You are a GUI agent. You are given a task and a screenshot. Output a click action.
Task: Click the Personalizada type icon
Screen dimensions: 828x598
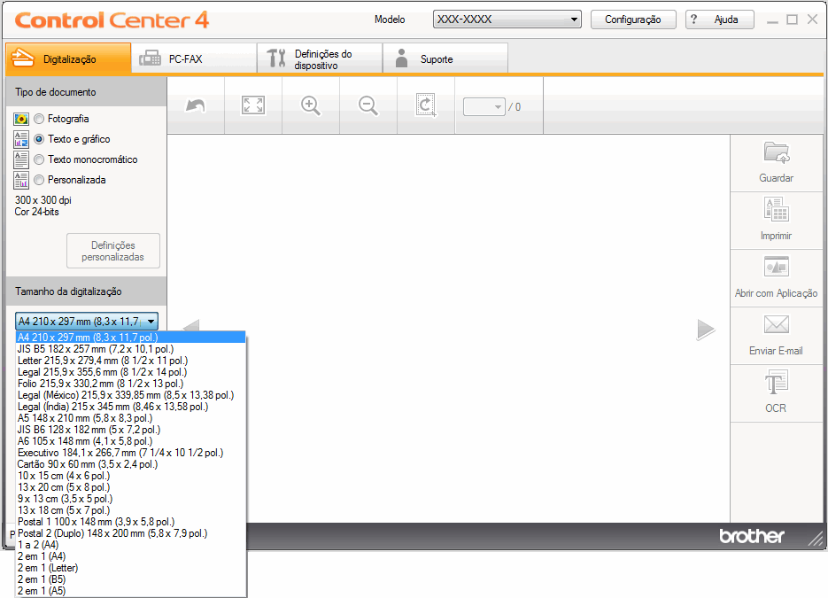21,180
